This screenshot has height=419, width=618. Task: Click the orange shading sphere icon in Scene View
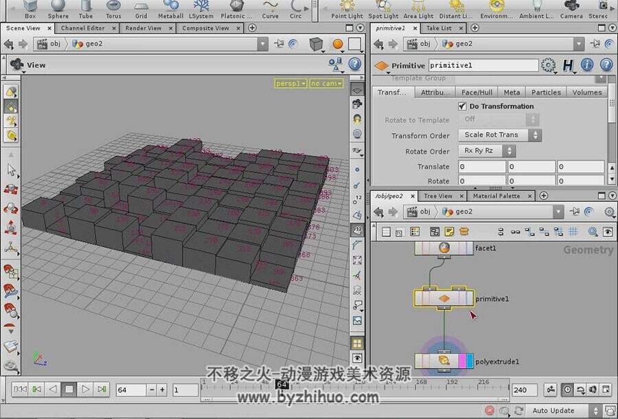338,44
